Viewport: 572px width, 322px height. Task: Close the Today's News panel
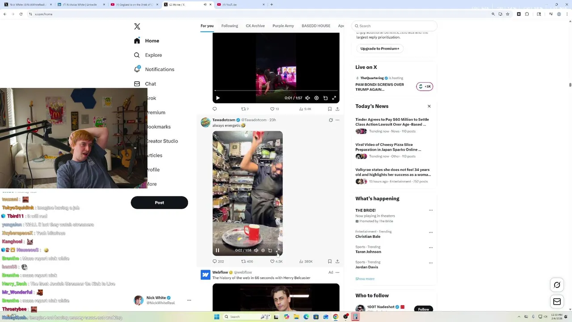click(429, 106)
